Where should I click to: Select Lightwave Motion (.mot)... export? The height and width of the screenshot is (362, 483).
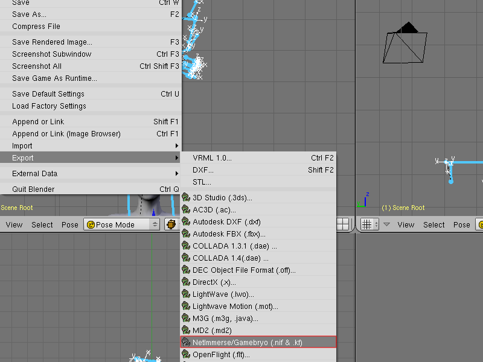tap(258, 306)
